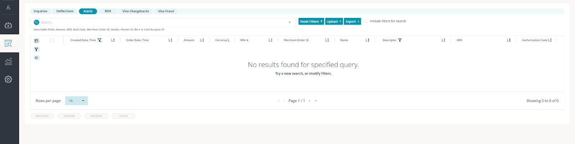Click the Dismissed button
The width and height of the screenshot is (575, 144).
[x=42, y=116]
